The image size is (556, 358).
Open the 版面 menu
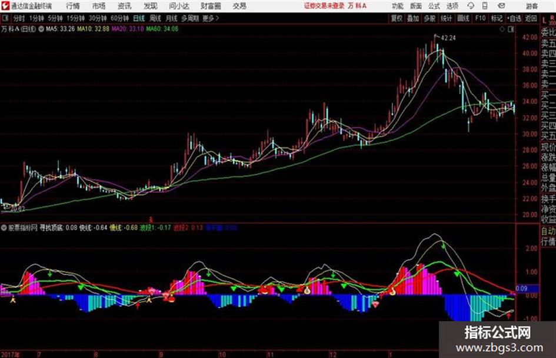(415, 6)
